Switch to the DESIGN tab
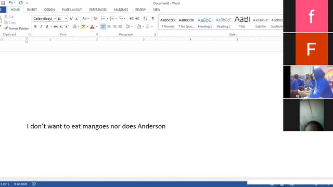Viewport: 333px width, 187px height. click(49, 10)
